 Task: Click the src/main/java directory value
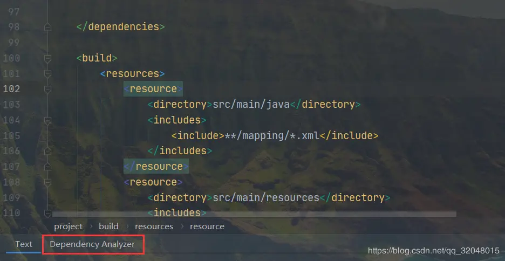tap(251, 104)
